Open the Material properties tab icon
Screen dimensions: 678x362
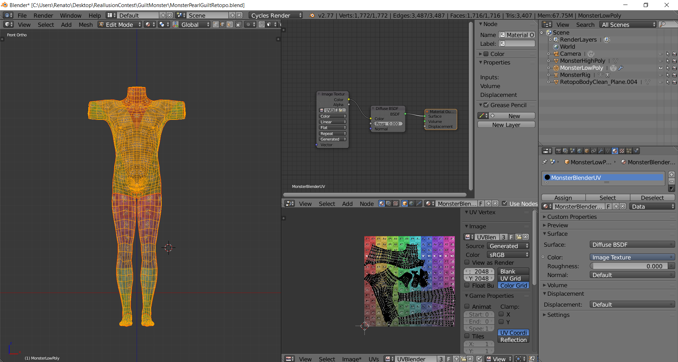coord(615,151)
